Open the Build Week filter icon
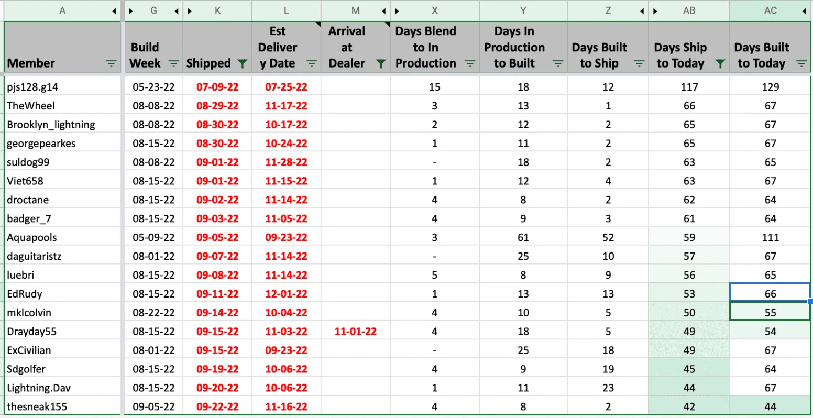This screenshot has width=813, height=418. pyautogui.click(x=173, y=63)
